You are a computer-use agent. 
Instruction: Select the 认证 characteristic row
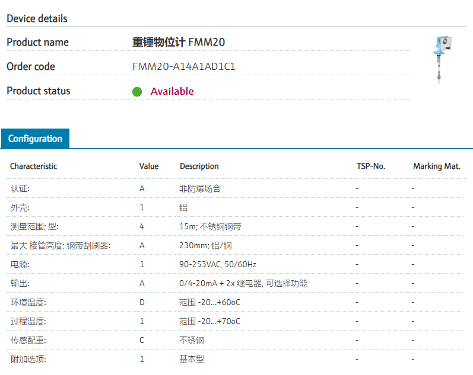point(20,188)
